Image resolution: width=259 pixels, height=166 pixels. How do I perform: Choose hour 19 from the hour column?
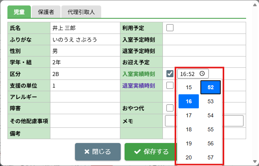pyautogui.click(x=189, y=143)
